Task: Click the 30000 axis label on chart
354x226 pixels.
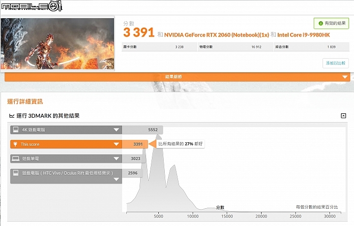Action: pos(329,216)
